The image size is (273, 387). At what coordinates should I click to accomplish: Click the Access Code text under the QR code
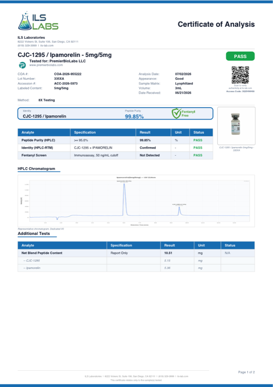[x=240, y=91]
